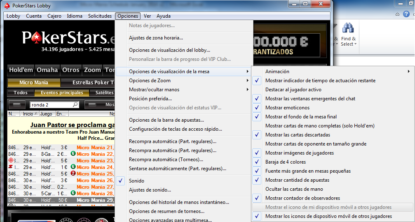Toggle Baraja de 4 colores
415x222 pixels.
click(x=333, y=162)
